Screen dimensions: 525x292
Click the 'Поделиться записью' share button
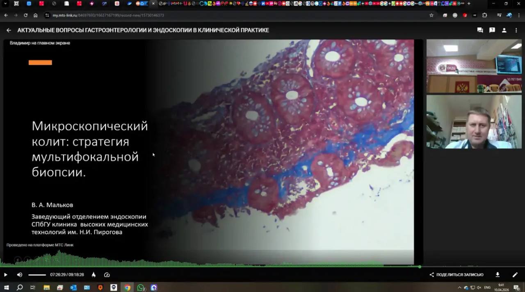coord(456,275)
